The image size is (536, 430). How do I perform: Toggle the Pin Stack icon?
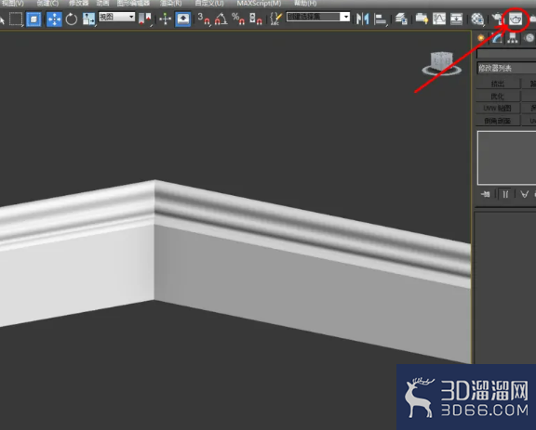point(485,194)
